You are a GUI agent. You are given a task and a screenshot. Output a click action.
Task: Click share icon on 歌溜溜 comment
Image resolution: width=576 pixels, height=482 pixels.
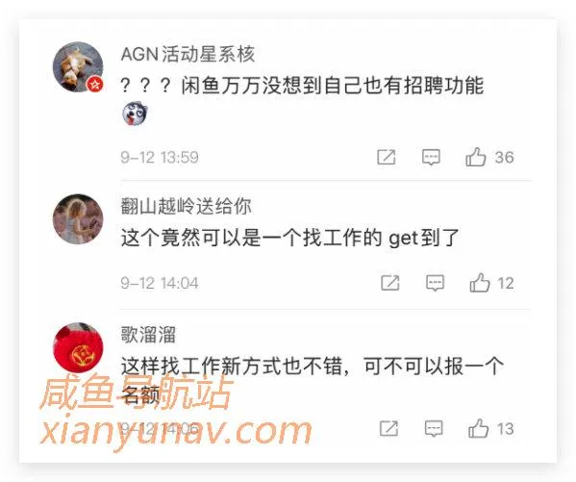[x=388, y=428]
